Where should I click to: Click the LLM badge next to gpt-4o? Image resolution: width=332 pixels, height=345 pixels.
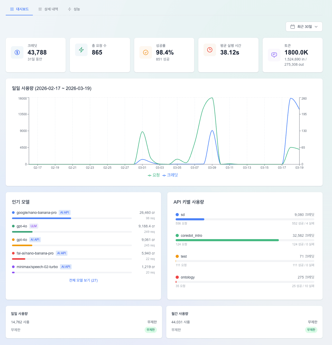point(34,226)
